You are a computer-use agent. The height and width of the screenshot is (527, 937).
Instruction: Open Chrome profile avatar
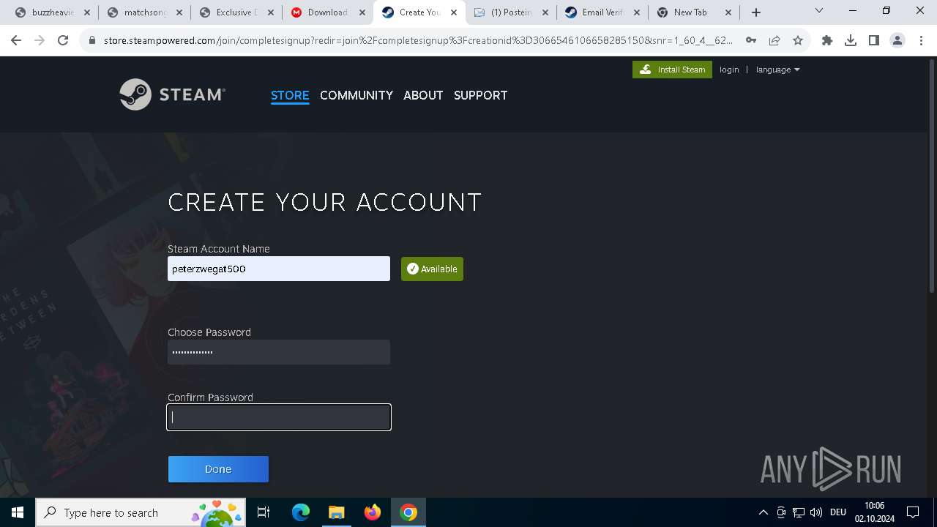[897, 40]
